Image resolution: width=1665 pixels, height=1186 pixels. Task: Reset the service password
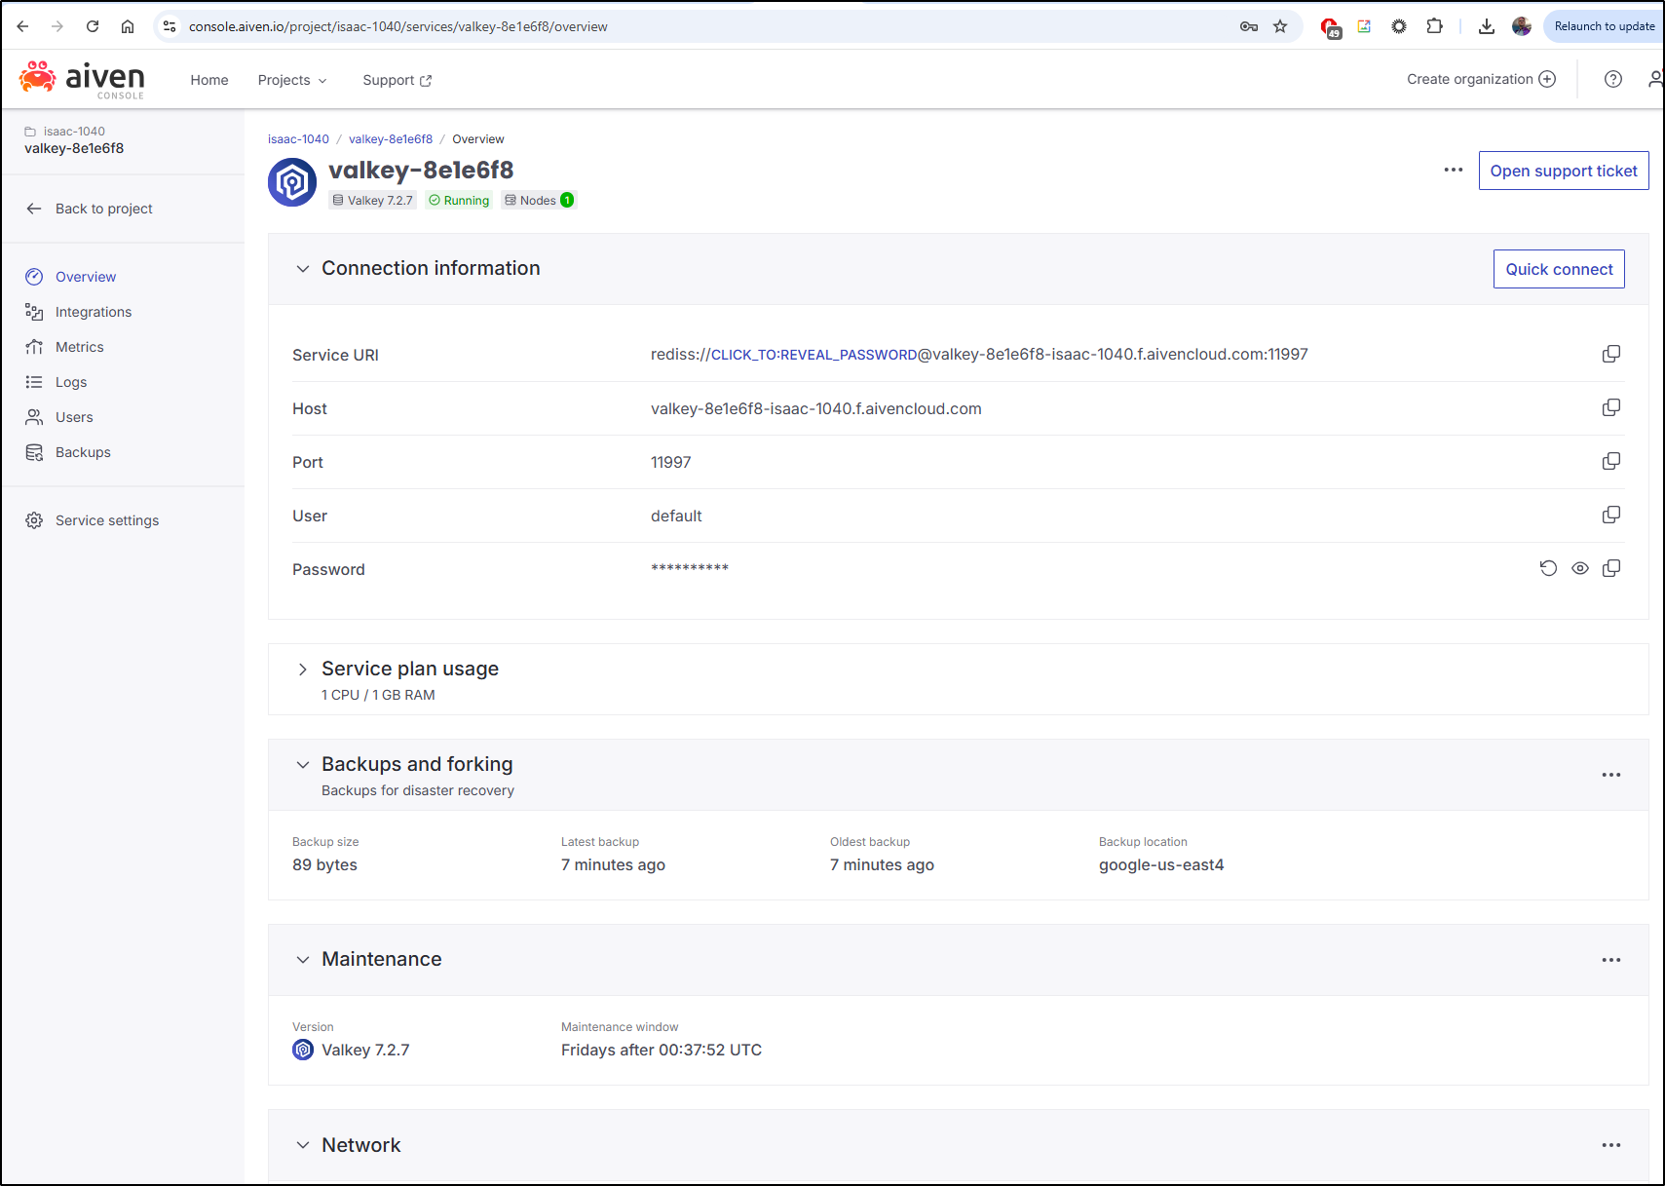pos(1548,568)
